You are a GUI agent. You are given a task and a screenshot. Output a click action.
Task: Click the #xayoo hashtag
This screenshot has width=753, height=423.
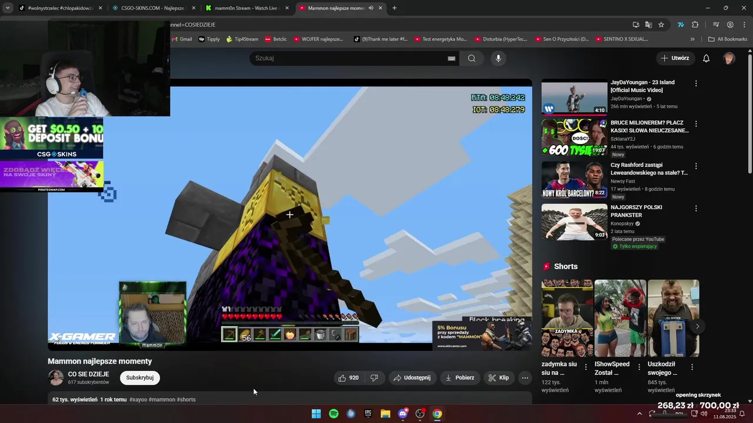[x=138, y=399]
